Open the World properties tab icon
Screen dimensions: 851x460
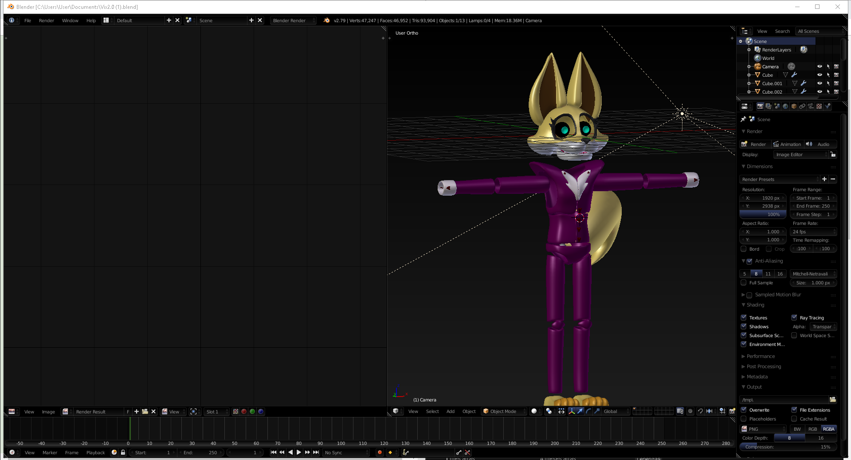click(x=785, y=106)
